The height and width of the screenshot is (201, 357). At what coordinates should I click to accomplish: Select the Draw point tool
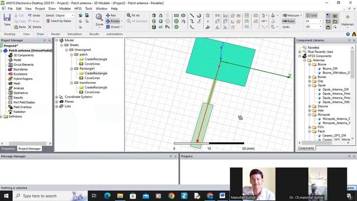point(208,21)
